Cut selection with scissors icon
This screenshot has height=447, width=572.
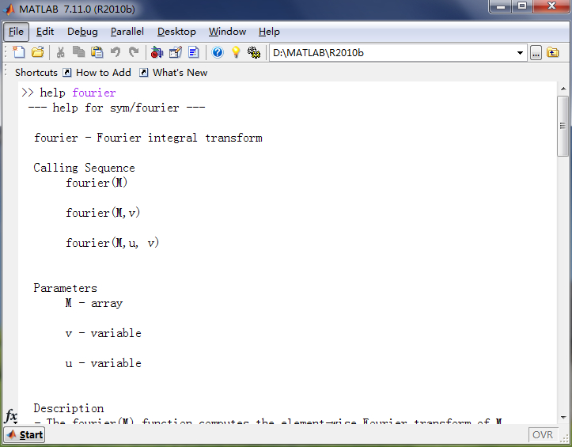[x=61, y=52]
